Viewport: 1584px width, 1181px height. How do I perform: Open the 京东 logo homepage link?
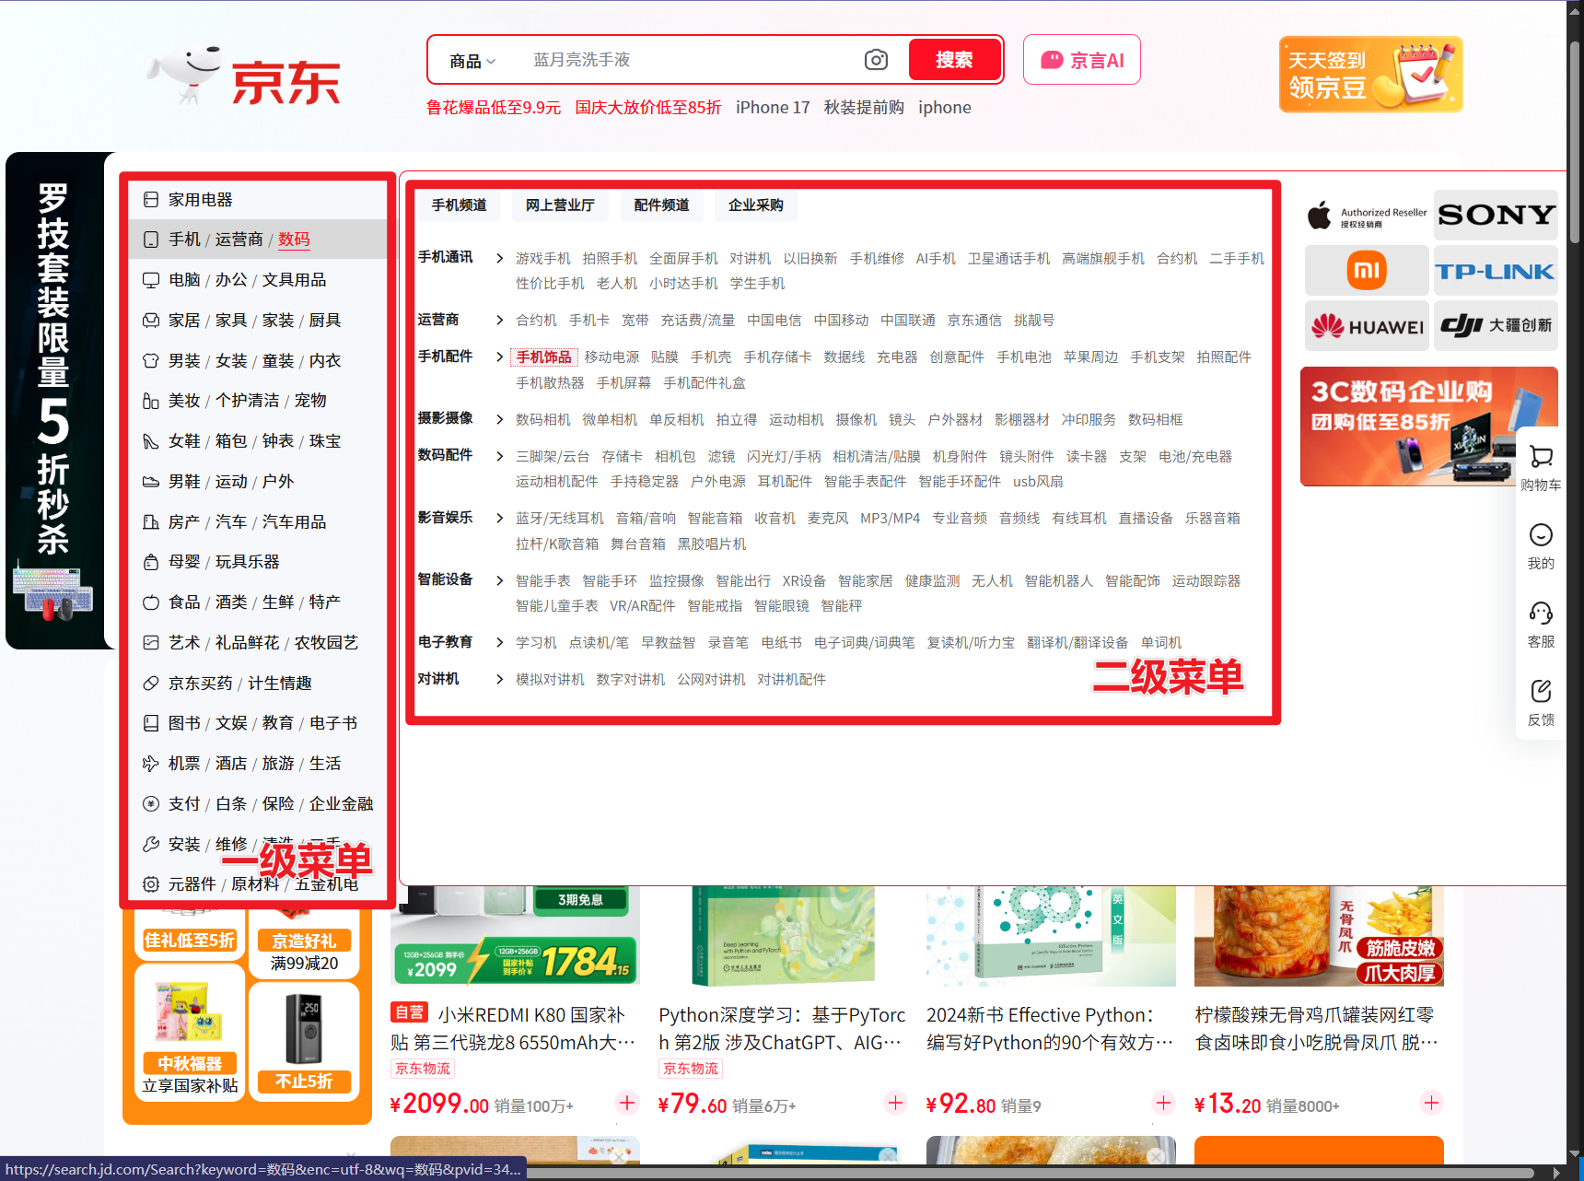pos(245,76)
